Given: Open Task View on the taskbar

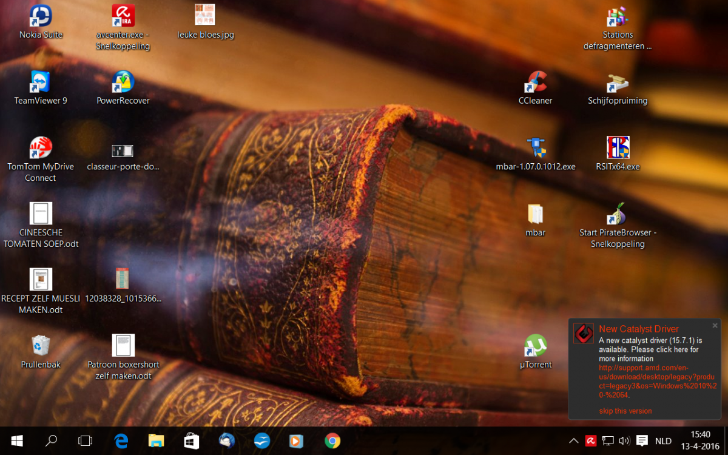Looking at the screenshot, I should (86, 440).
